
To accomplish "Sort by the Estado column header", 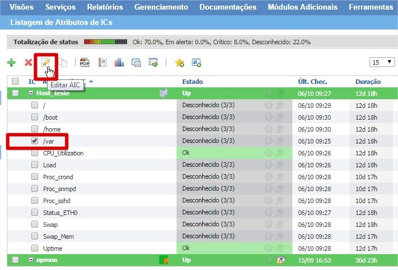I will [x=192, y=82].
